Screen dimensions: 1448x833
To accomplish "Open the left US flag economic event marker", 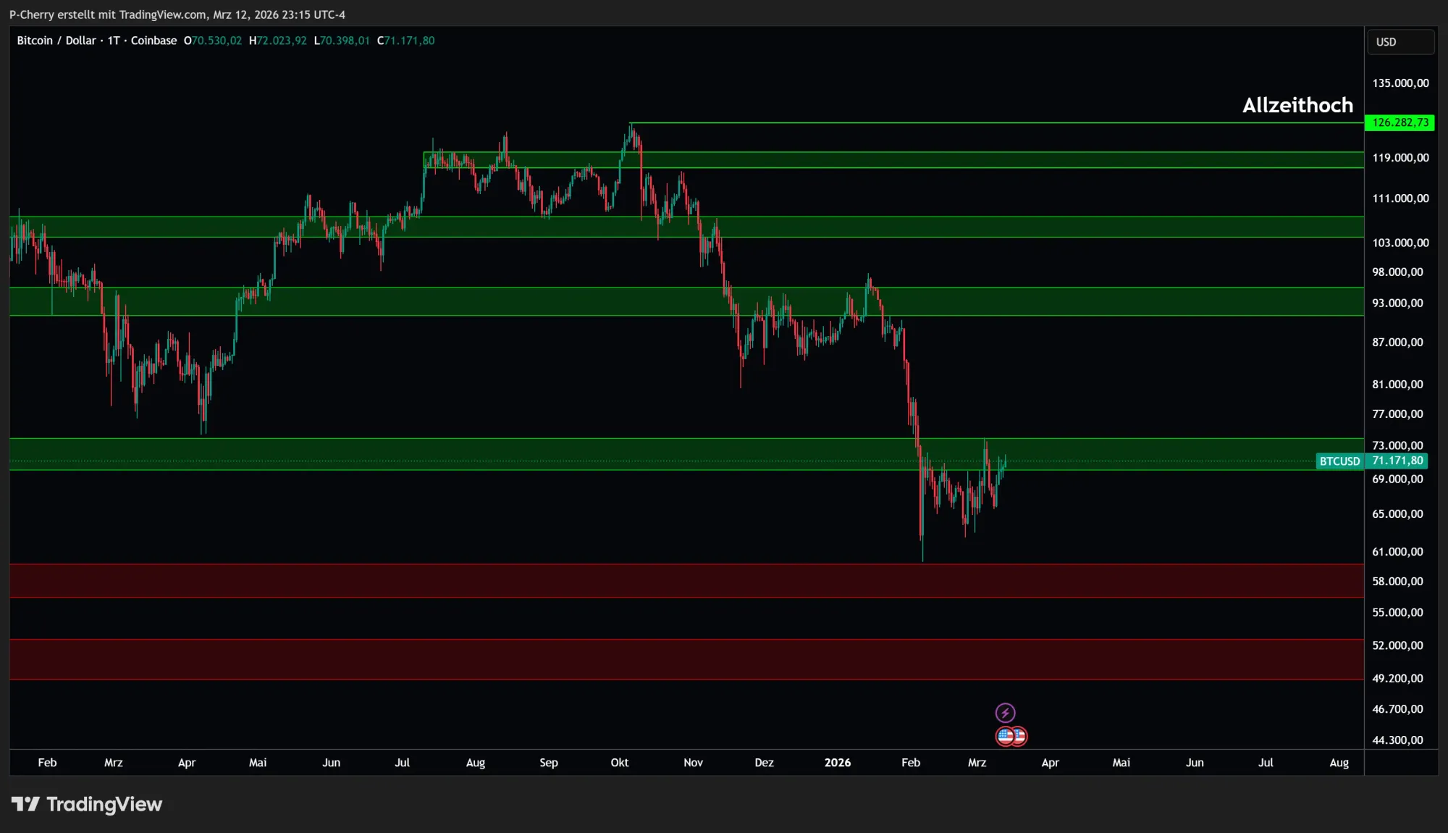I will (1004, 735).
